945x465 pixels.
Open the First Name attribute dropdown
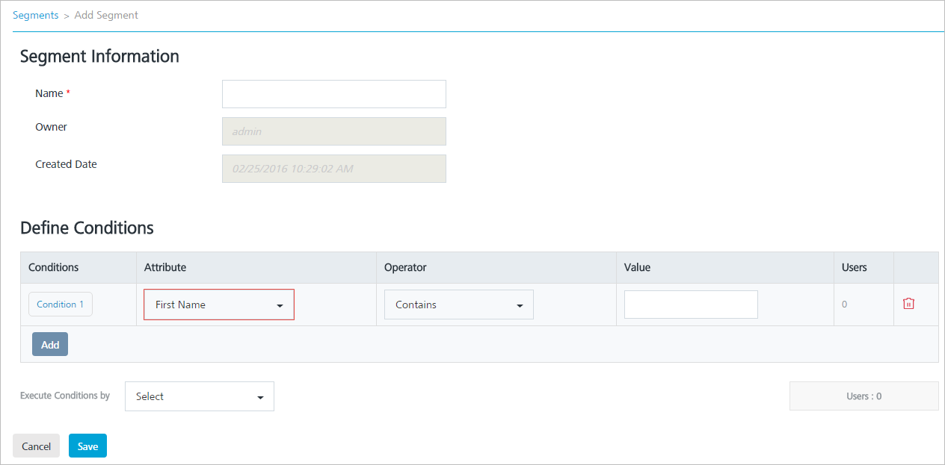pos(219,305)
